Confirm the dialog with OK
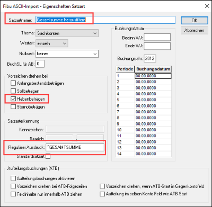This screenshot has height=207, width=212. pyautogui.click(x=195, y=20)
